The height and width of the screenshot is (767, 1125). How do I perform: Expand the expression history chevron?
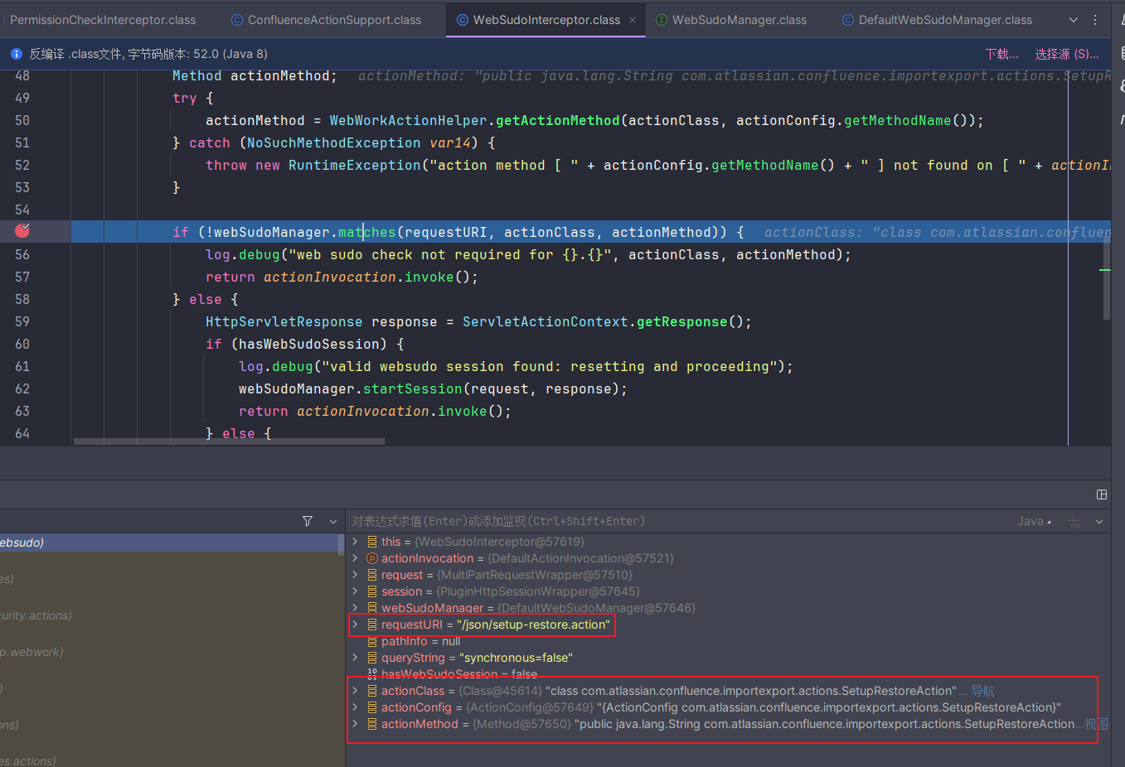pyautogui.click(x=1099, y=522)
